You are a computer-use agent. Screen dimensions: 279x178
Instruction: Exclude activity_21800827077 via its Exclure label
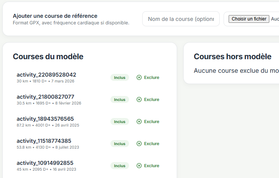tap(152, 99)
